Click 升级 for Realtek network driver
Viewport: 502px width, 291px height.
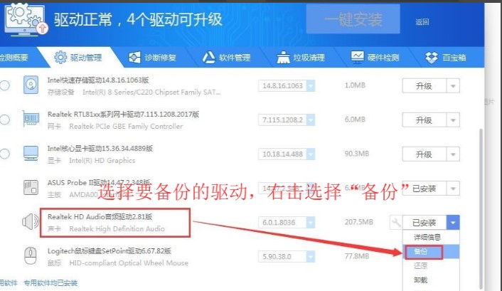point(424,120)
